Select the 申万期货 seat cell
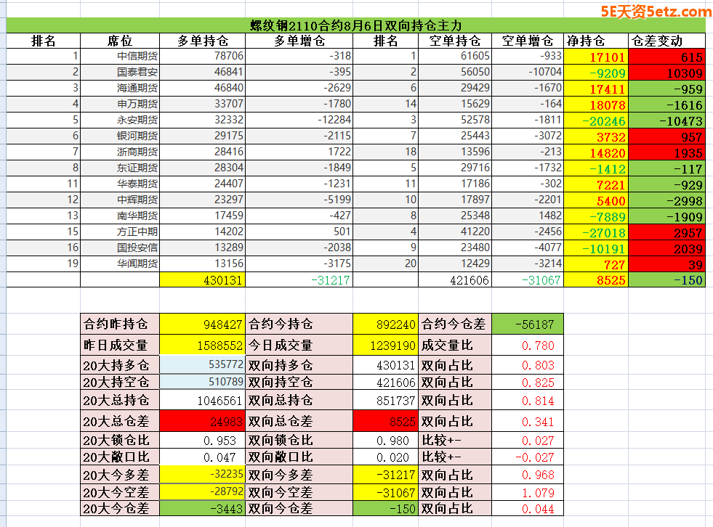This screenshot has height=527, width=713. point(120,104)
